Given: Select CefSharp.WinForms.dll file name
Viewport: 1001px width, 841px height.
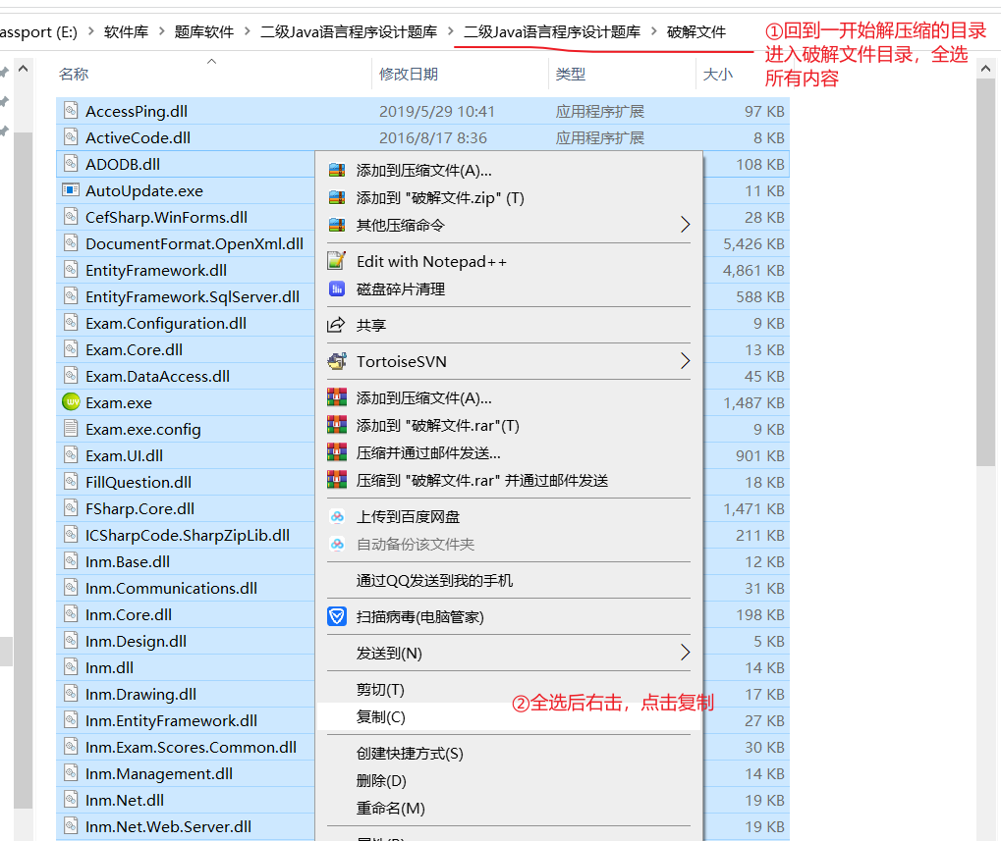Looking at the screenshot, I should pos(167,218).
